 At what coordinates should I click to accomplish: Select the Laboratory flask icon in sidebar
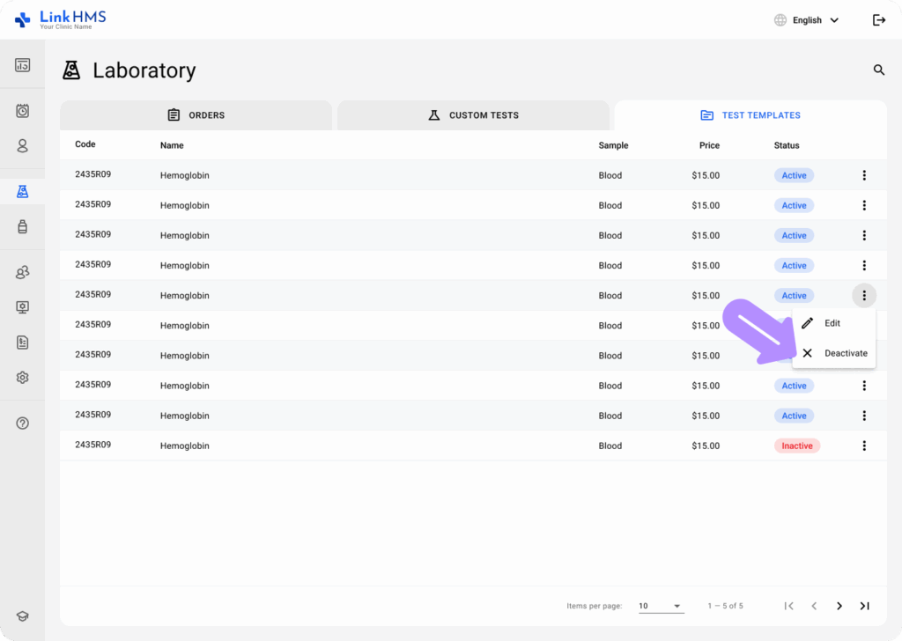coord(22,191)
